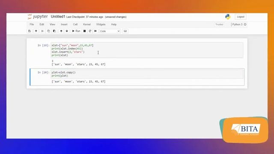
Task: Run the selected cell
Action: point(76,31)
